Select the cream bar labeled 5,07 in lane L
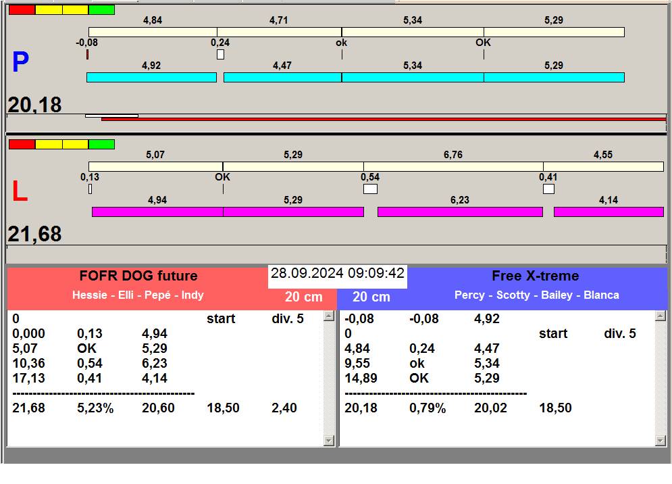 pyautogui.click(x=155, y=166)
